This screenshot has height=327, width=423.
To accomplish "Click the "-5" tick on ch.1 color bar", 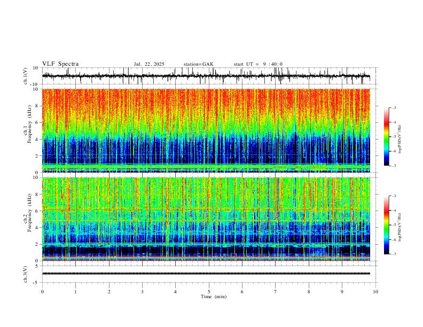I will [x=394, y=137].
